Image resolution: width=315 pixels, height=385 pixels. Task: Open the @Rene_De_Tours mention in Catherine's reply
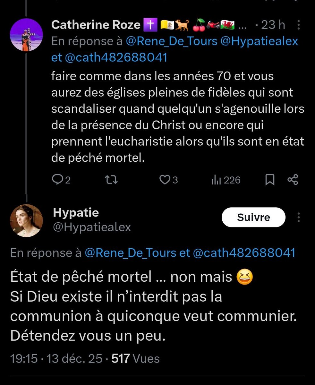pos(172,41)
